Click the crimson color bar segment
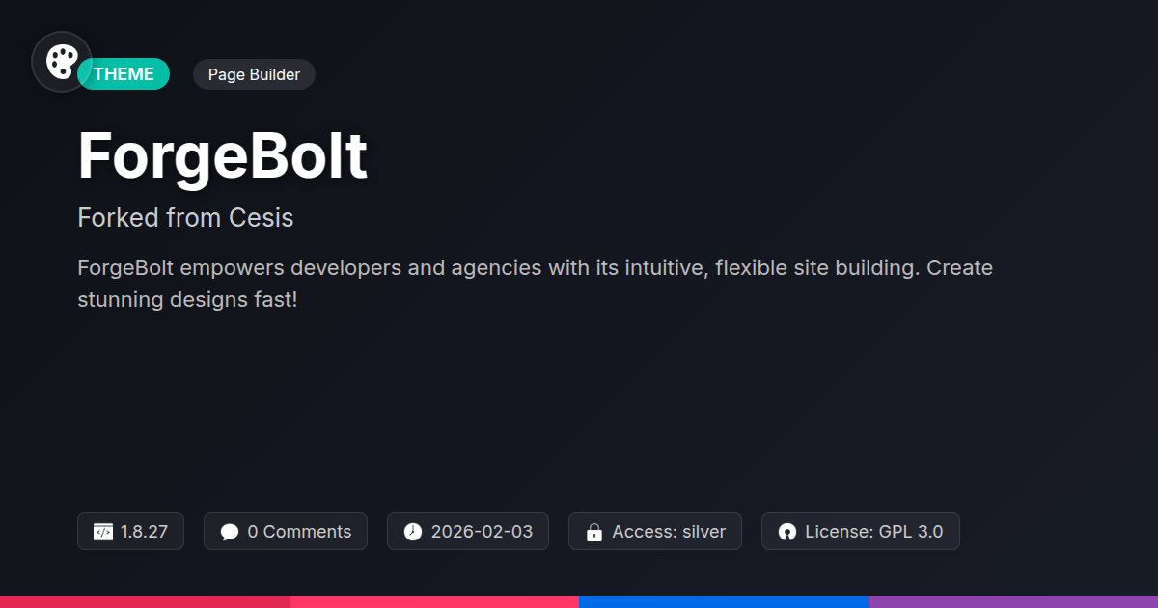 145,602
